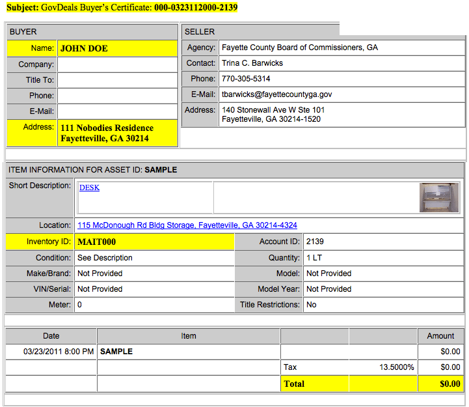Click the Quantity value 1 LT

[314, 258]
